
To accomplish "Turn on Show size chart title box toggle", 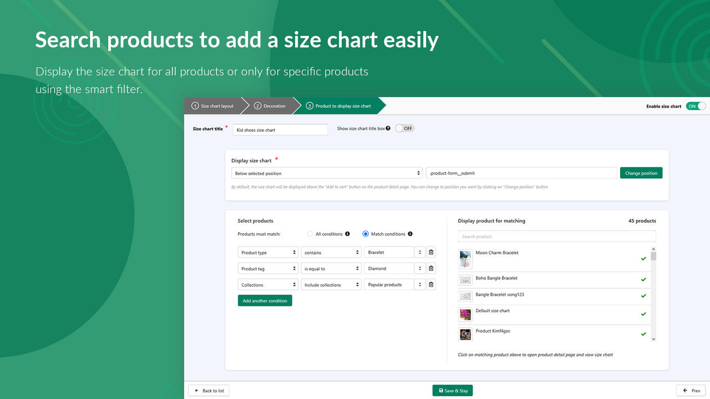I will point(404,128).
